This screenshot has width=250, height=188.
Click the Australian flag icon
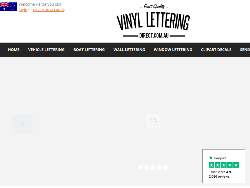pos(8,7)
